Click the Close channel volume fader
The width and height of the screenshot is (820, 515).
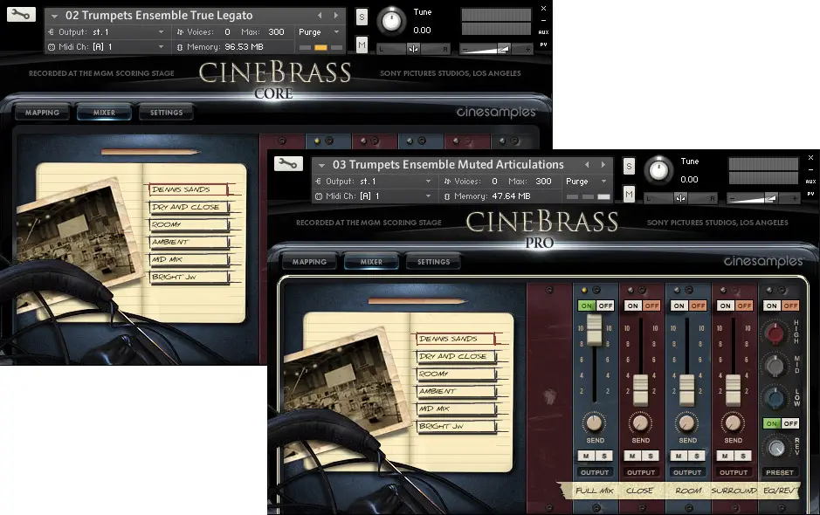click(641, 390)
